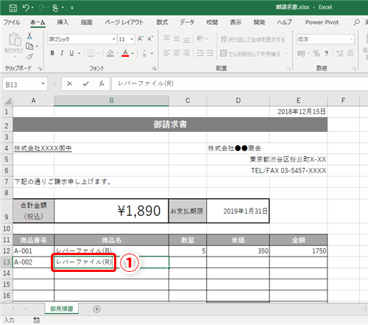Expand the Name Box dropdown arrow
368x325 pixels.
43,84
